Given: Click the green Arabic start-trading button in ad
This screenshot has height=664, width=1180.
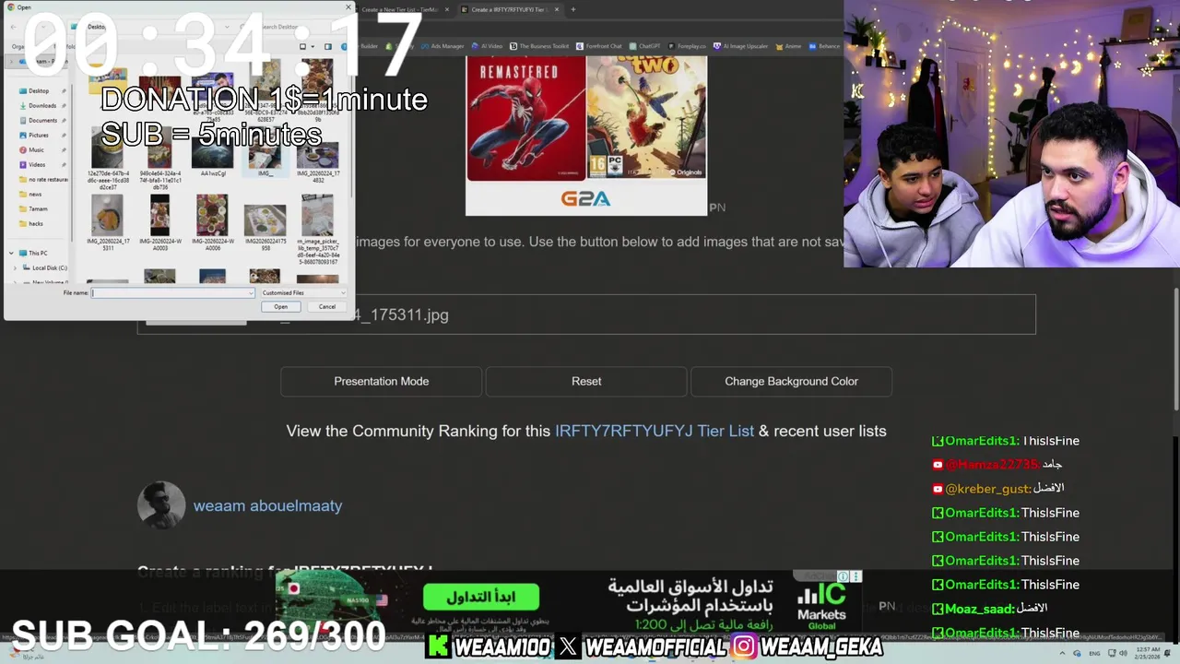Looking at the screenshot, I should pyautogui.click(x=481, y=598).
